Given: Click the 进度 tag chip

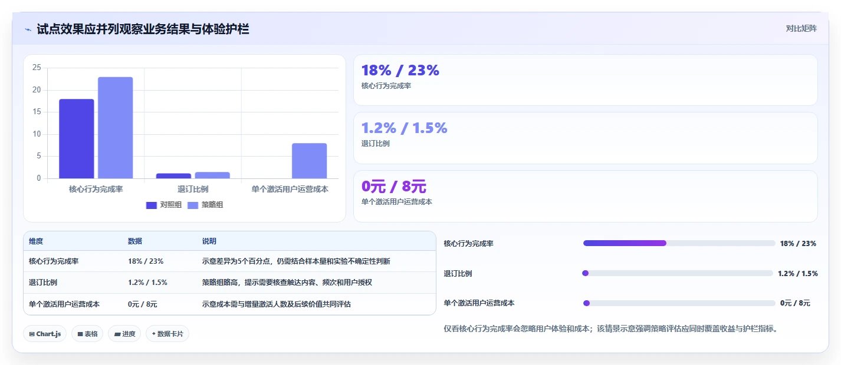Looking at the screenshot, I should pos(124,334).
